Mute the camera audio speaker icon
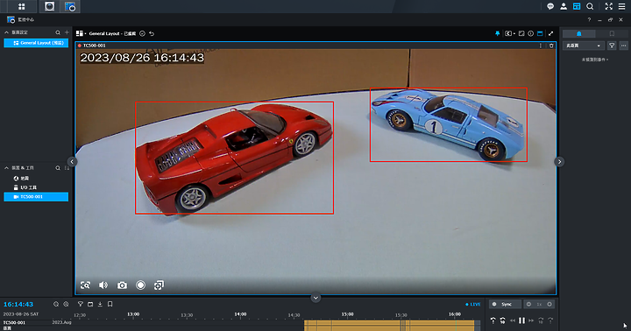The width and height of the screenshot is (631, 331). (103, 285)
